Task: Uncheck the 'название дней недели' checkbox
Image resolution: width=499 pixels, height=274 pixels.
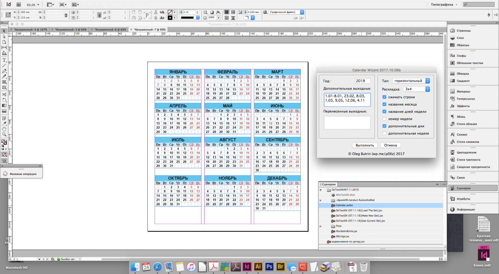Action: pos(385,112)
